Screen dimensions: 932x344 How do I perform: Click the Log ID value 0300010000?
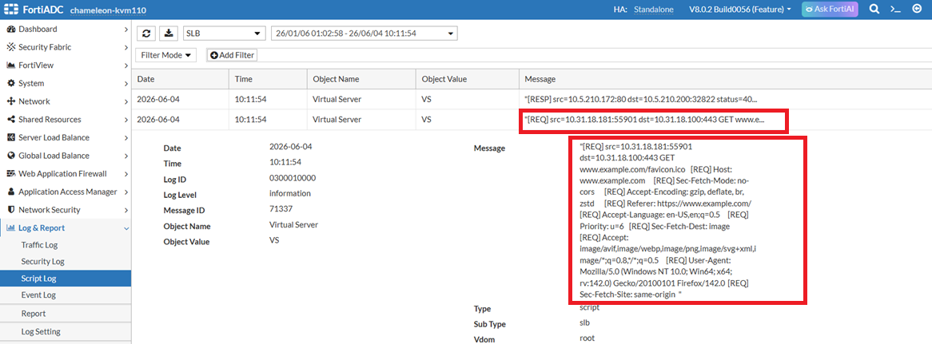click(293, 178)
